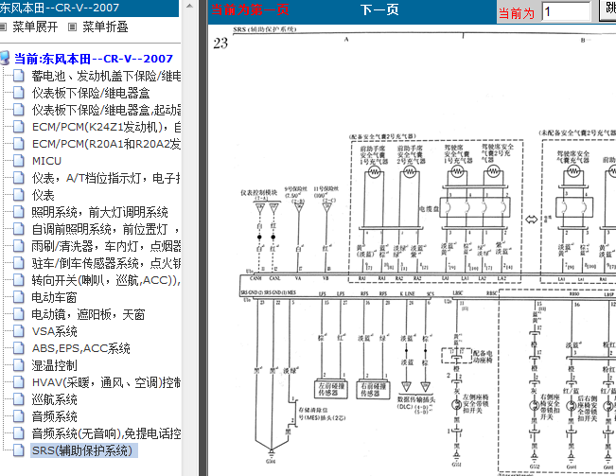
Task: Click the 当前为第一页 label
Action: pyautogui.click(x=250, y=9)
